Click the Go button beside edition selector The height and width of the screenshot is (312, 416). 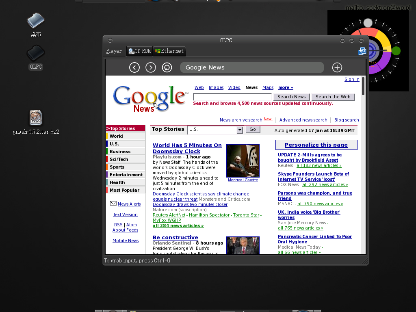click(x=253, y=130)
